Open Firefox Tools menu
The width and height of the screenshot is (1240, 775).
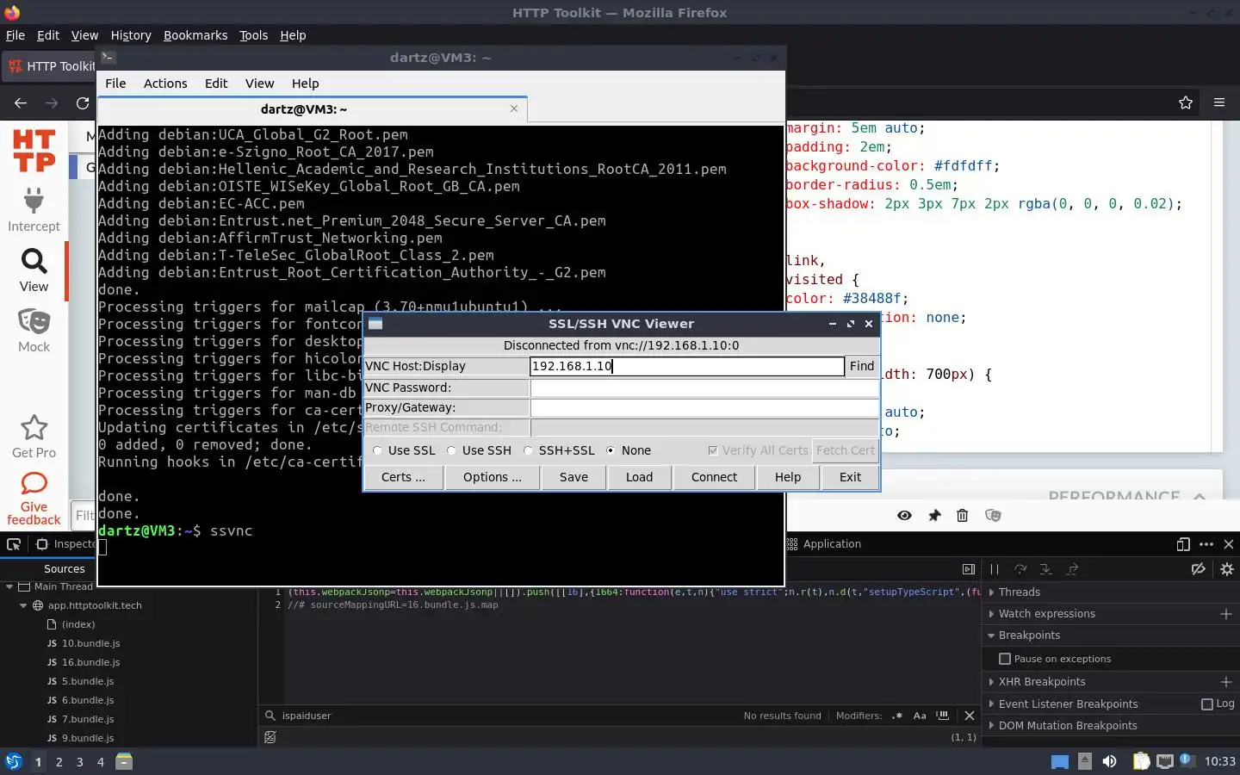pos(253,35)
